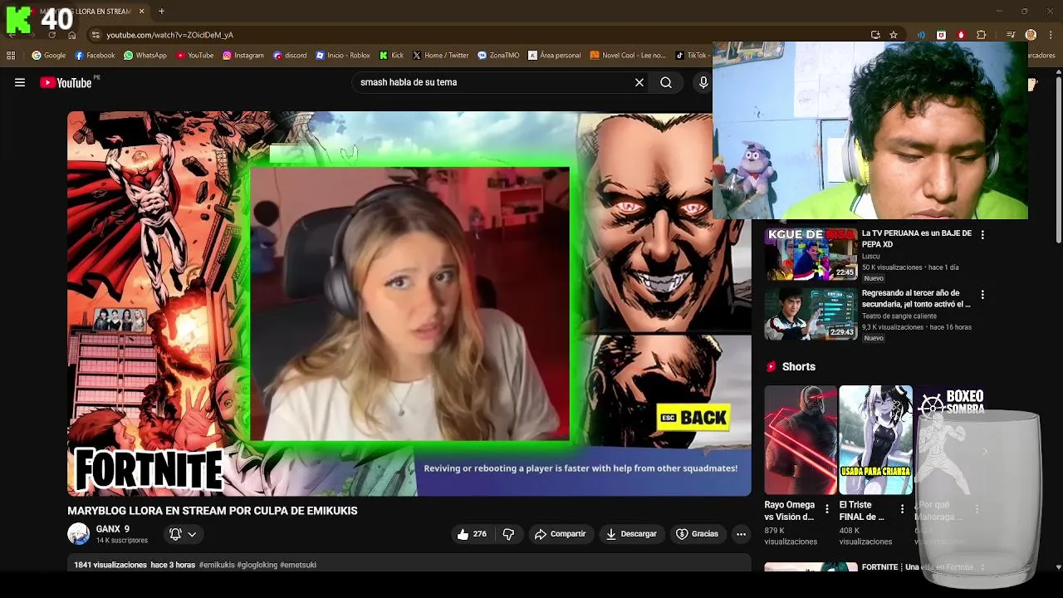Open the discord bookmark
This screenshot has width=1063, height=598.
[290, 56]
